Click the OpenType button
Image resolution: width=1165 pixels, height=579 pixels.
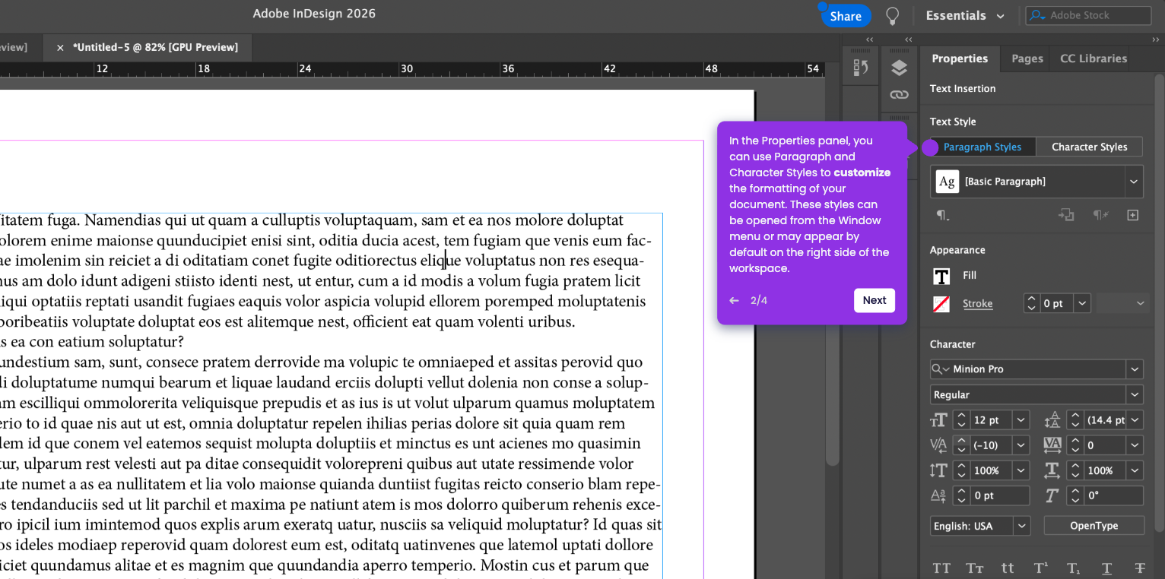pyautogui.click(x=1094, y=526)
